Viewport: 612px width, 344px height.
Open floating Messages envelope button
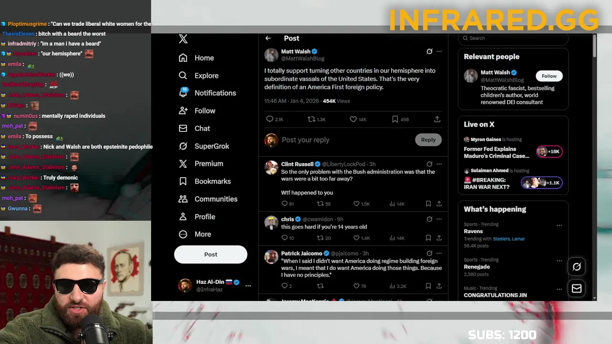click(577, 289)
